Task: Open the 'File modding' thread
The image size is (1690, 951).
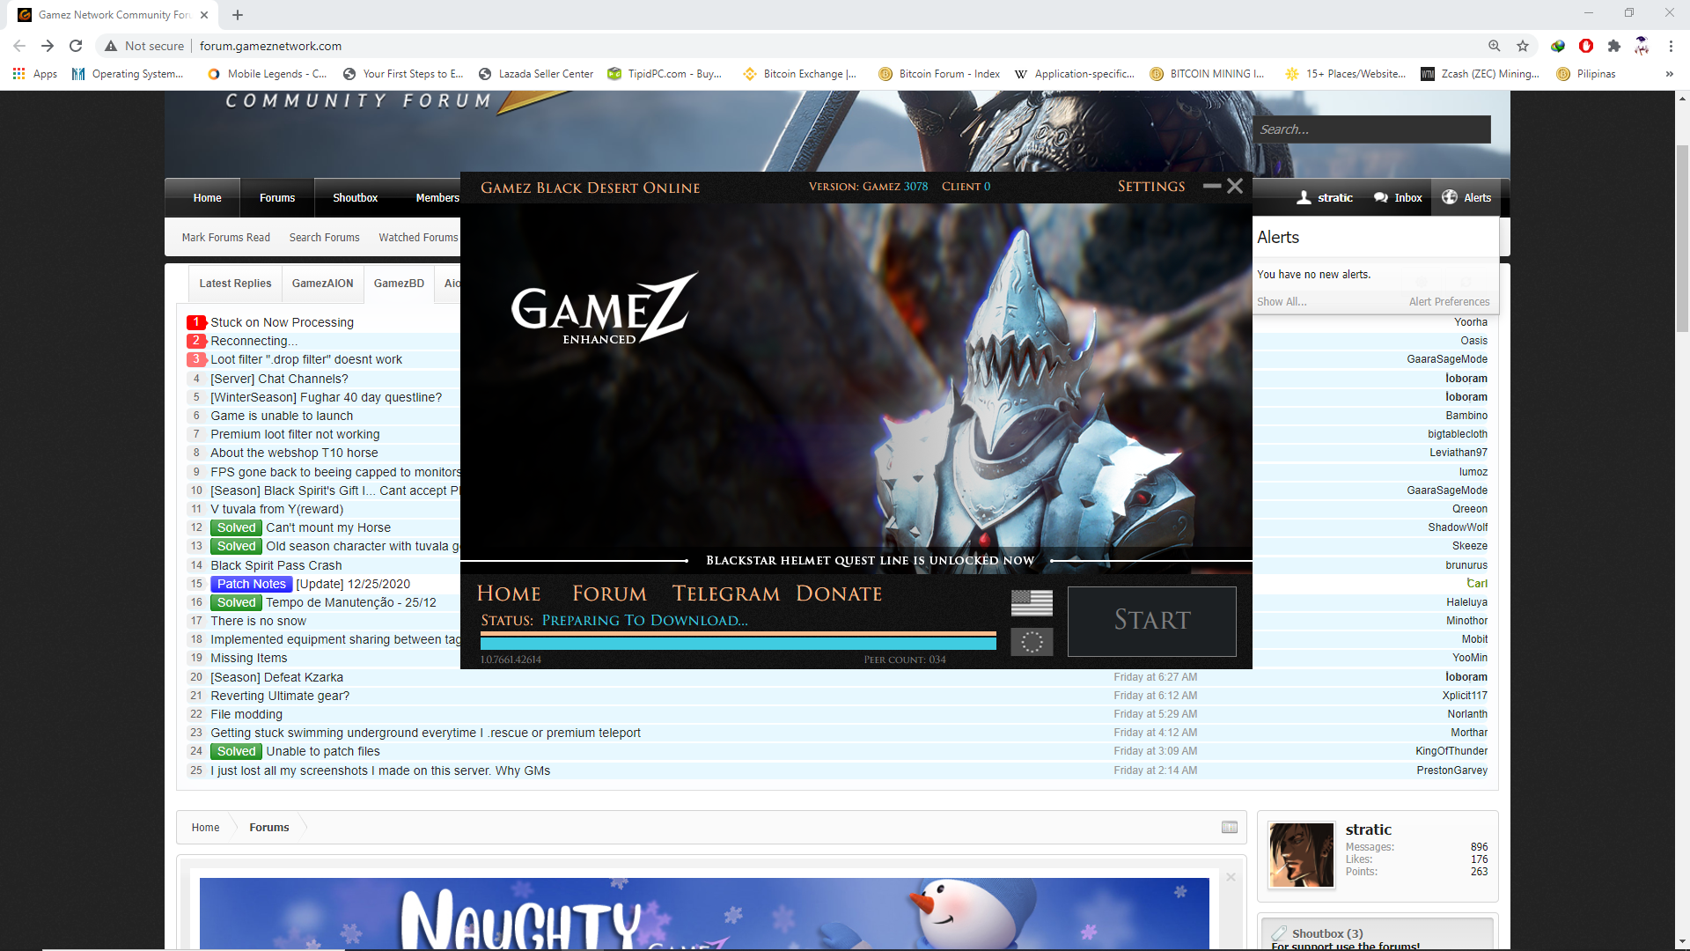Action: point(246,715)
